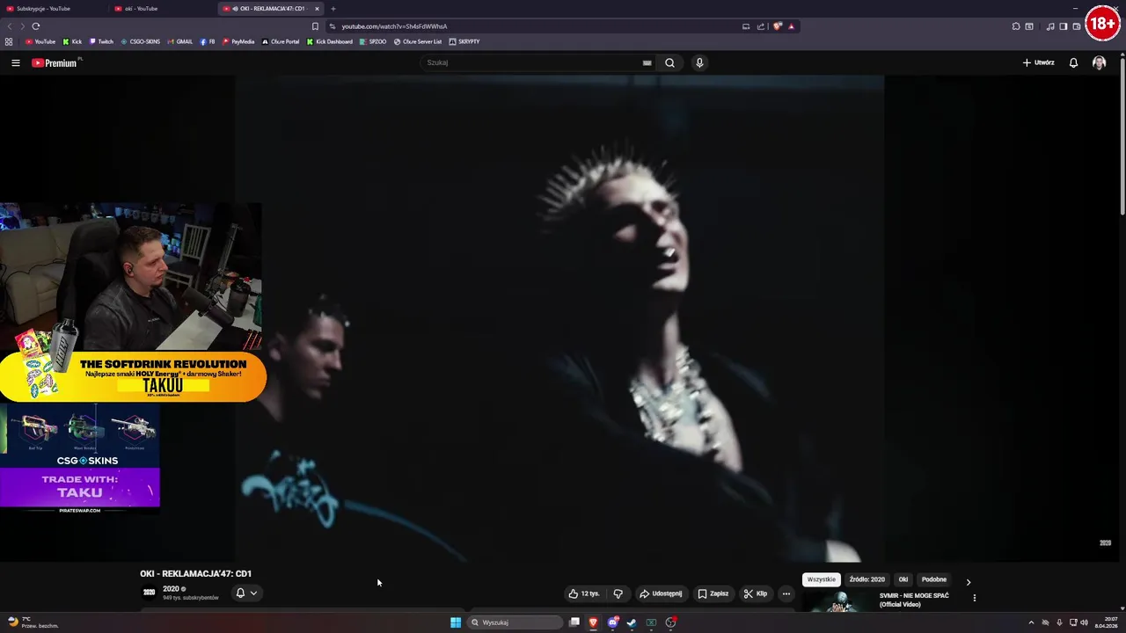Open Brave Shields lion icon
The image size is (1126, 633).
click(x=778, y=26)
